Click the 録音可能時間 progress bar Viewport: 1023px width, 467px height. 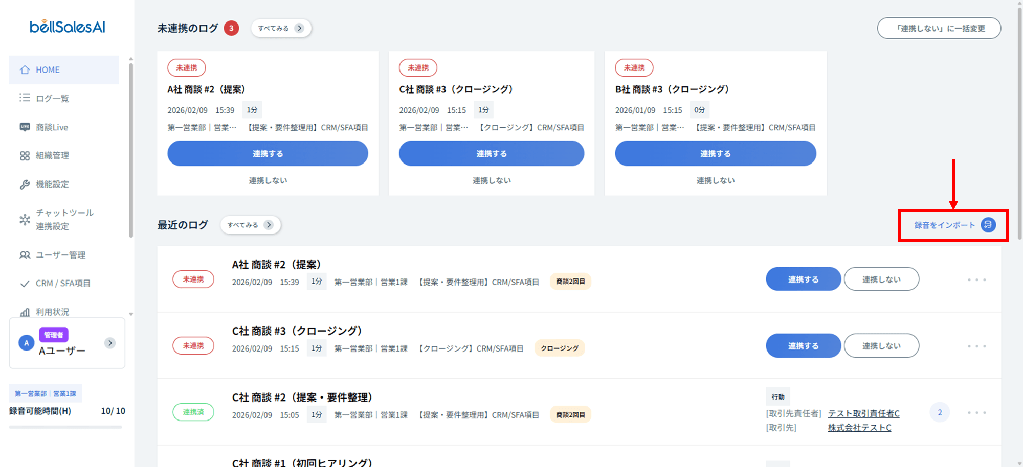[65, 427]
